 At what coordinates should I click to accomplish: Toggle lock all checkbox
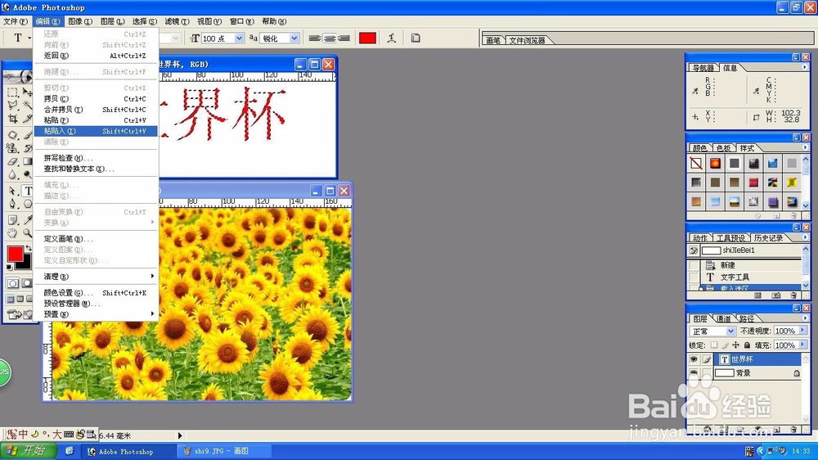[x=747, y=345]
